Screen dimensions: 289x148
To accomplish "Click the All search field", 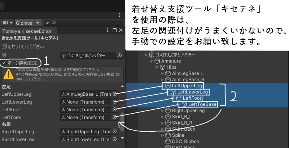I will pyautogui.click(x=84, y=23).
